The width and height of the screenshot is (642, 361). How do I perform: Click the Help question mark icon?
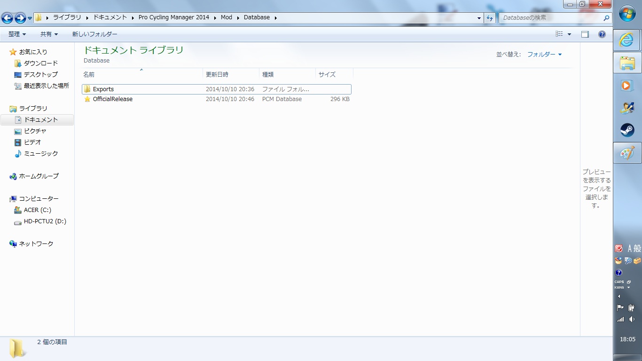602,34
